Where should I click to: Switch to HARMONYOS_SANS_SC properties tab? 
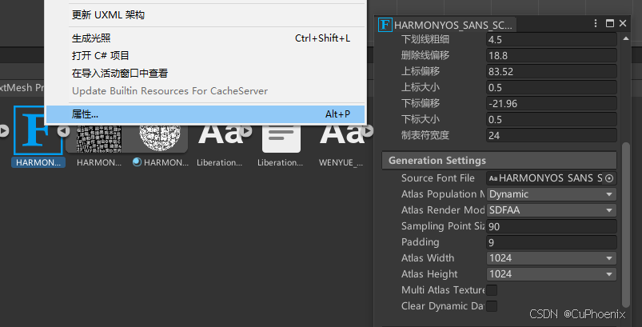pos(446,25)
